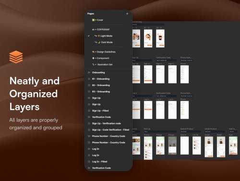Click the checkmark beside Light Mode
Viewport: 240px width, 181px height.
pyautogui.click(x=89, y=36)
